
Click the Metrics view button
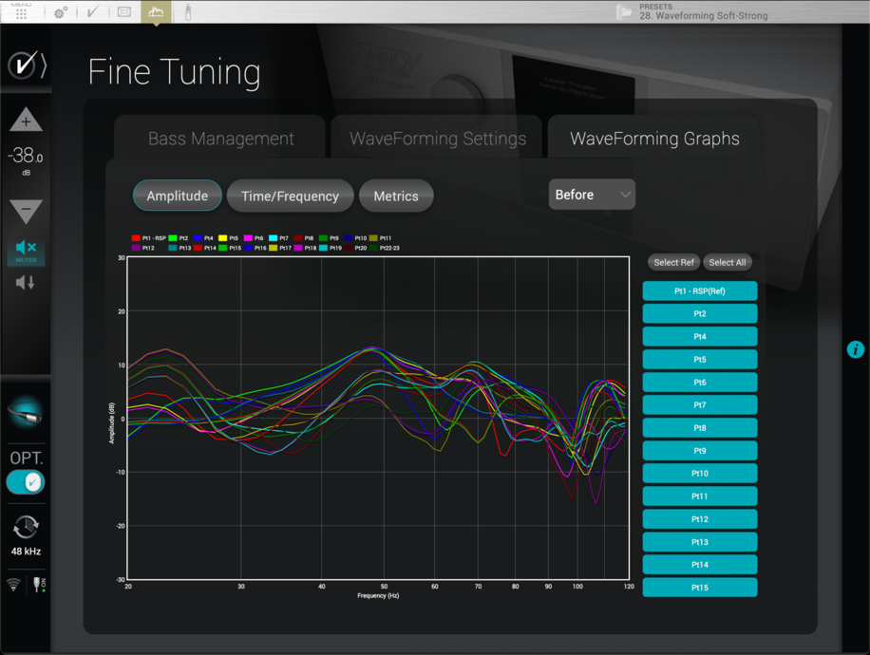tap(396, 196)
